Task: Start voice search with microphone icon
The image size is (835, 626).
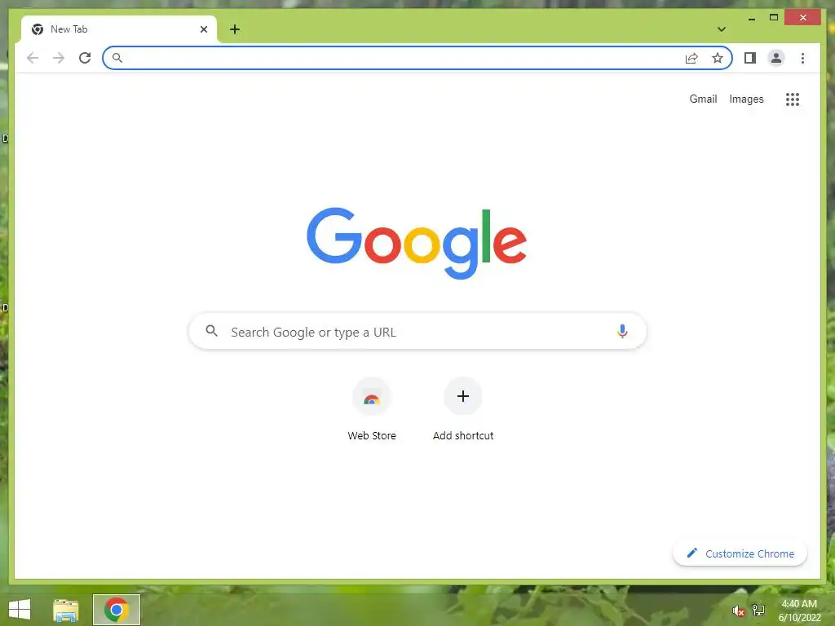Action: point(622,331)
